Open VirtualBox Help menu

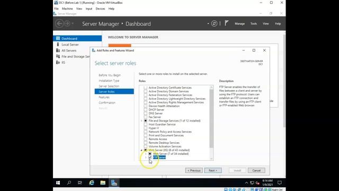[x=111, y=8]
